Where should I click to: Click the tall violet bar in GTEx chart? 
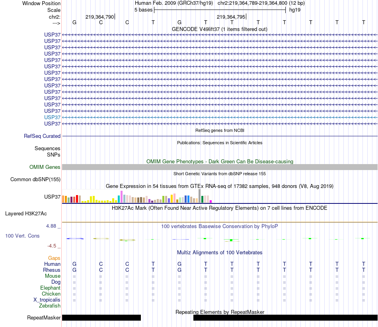point(122,197)
